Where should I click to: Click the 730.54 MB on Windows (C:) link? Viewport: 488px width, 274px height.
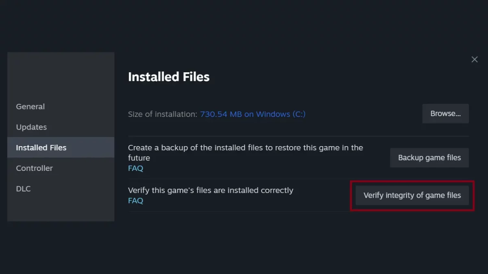pos(253,114)
